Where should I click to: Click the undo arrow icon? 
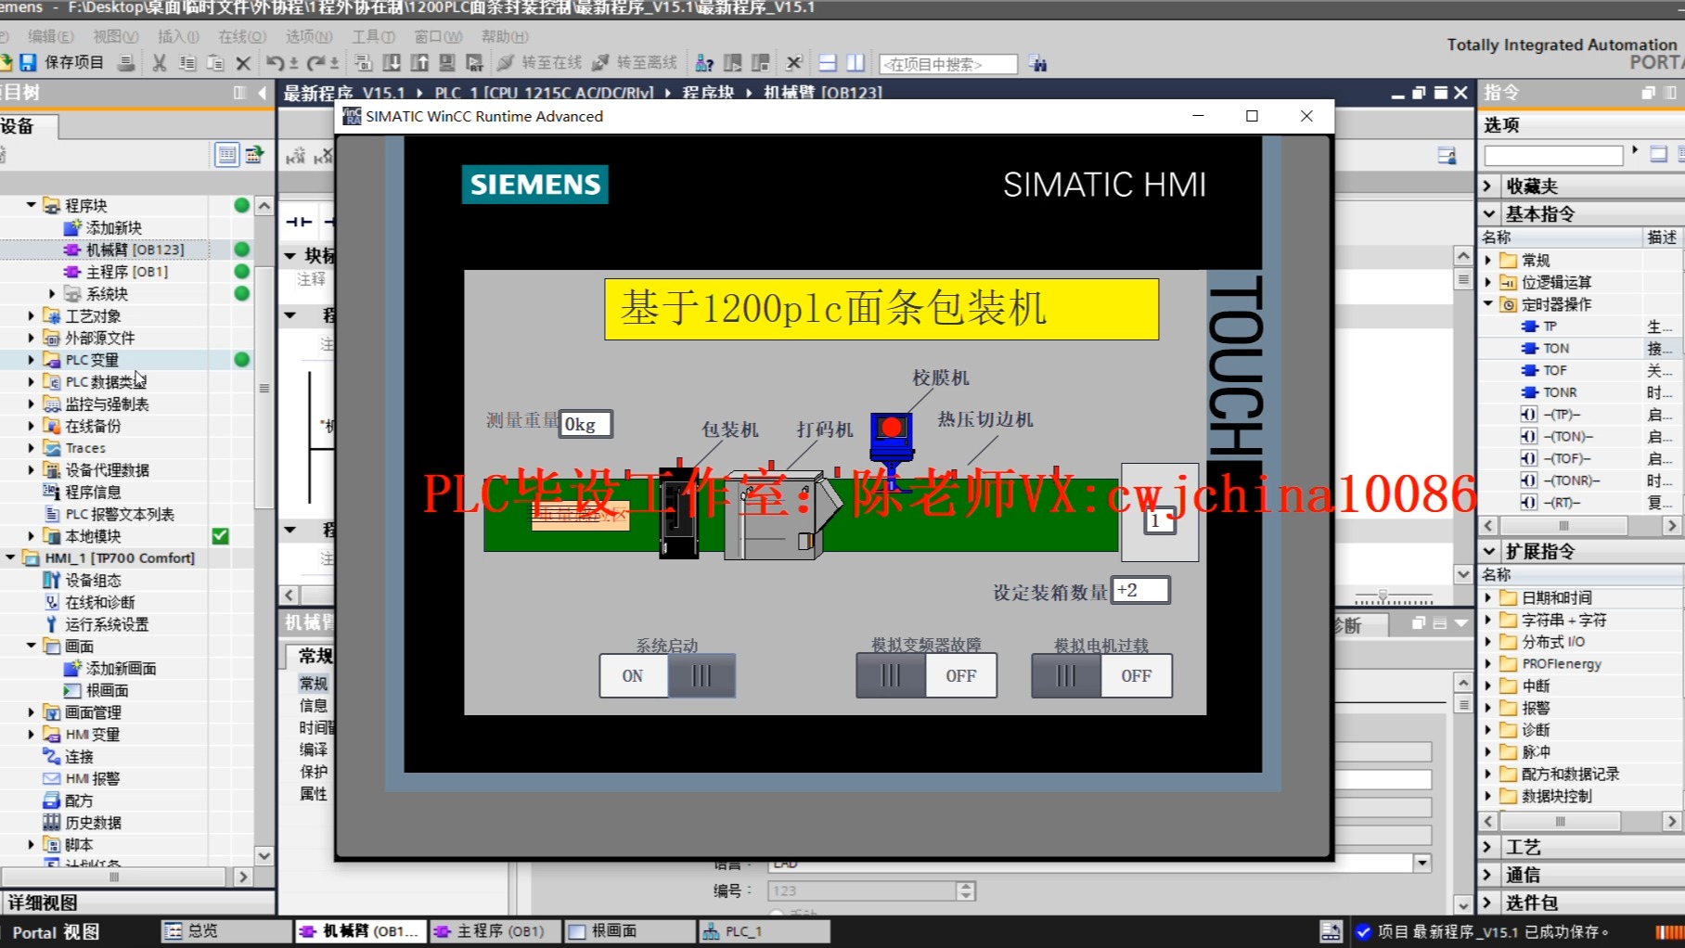pos(275,63)
